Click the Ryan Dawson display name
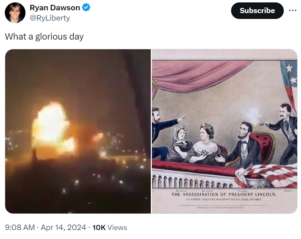This screenshot has height=239, width=301. [55, 8]
